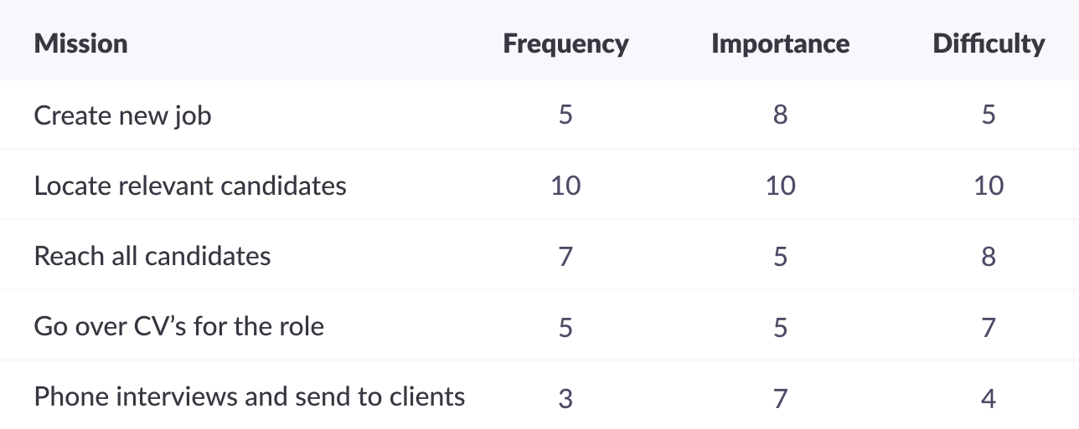Click the Frequency column header
The image size is (1079, 429).
pyautogui.click(x=565, y=43)
